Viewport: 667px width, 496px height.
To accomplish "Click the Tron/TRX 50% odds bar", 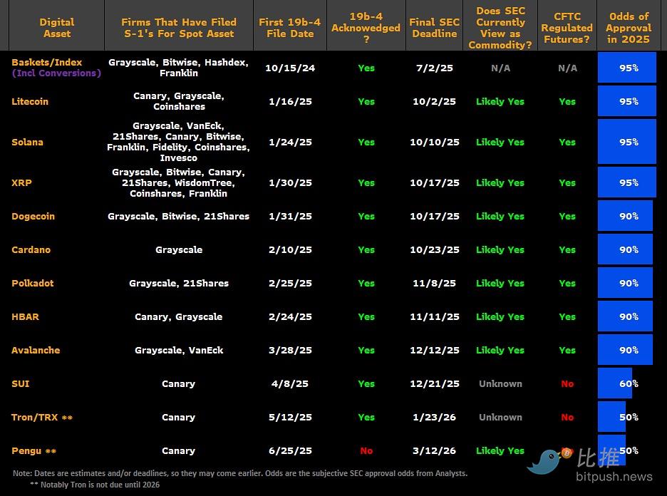I will coord(612,417).
